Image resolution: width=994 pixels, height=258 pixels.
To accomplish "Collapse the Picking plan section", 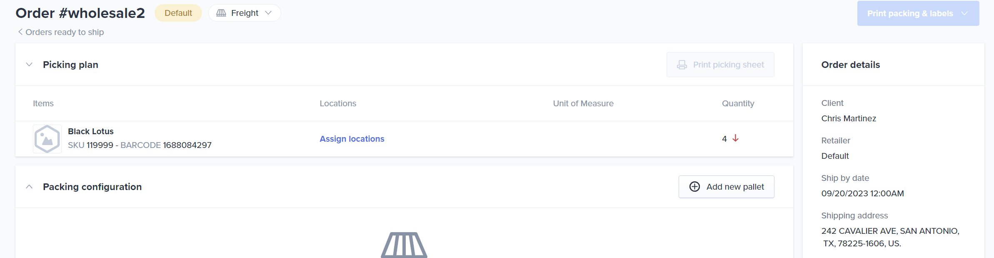I will 29,65.
